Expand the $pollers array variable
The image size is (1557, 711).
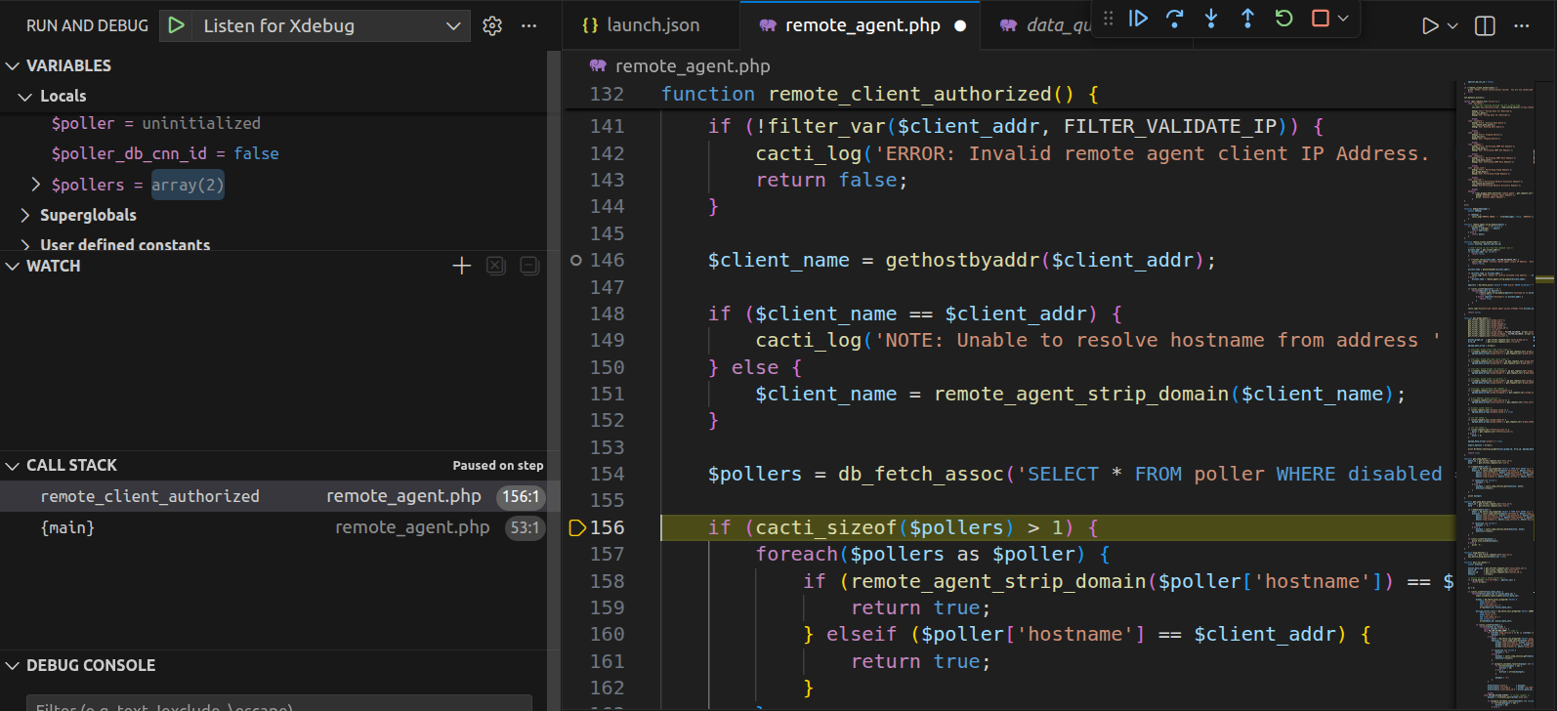click(x=36, y=185)
